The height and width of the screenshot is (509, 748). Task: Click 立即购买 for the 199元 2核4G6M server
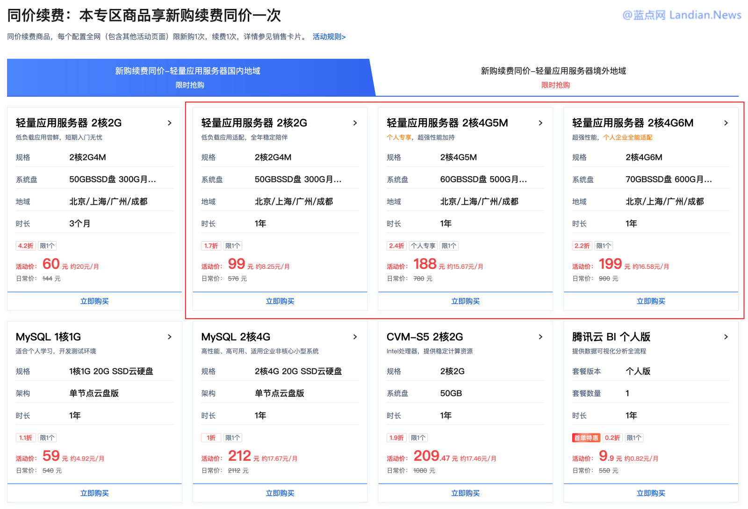pyautogui.click(x=650, y=301)
